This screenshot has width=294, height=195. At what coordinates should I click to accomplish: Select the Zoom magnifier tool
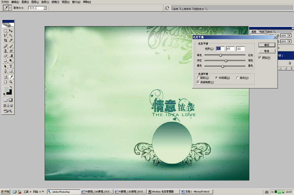click(11, 82)
